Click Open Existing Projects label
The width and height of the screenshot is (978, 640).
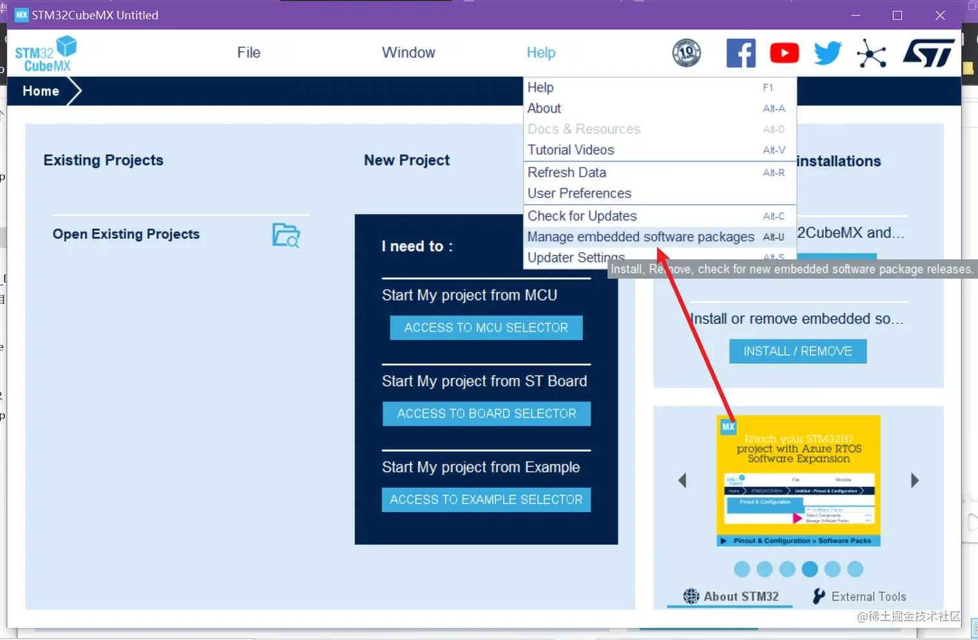tap(126, 234)
